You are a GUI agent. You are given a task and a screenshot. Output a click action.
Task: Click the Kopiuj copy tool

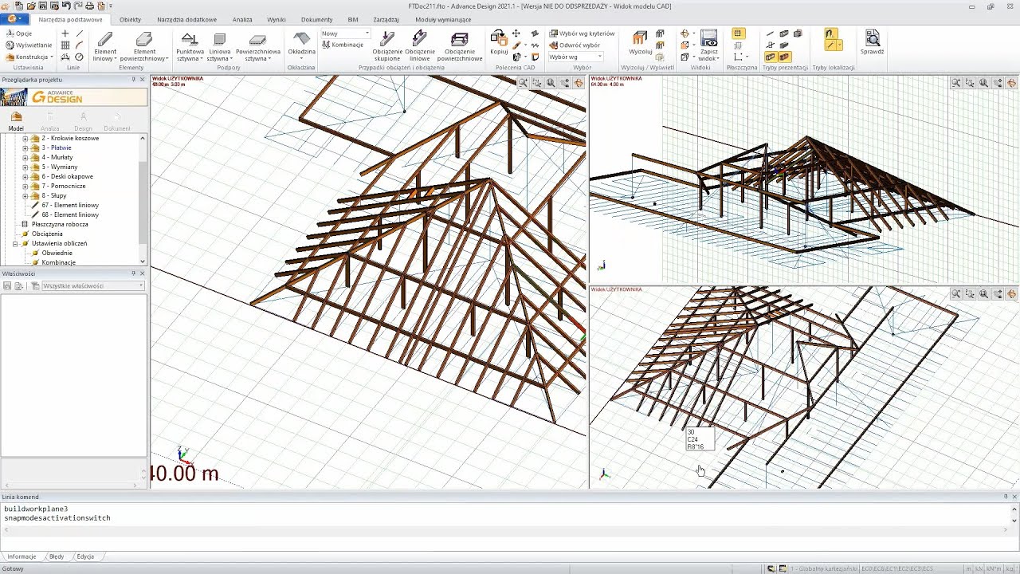pos(499,42)
